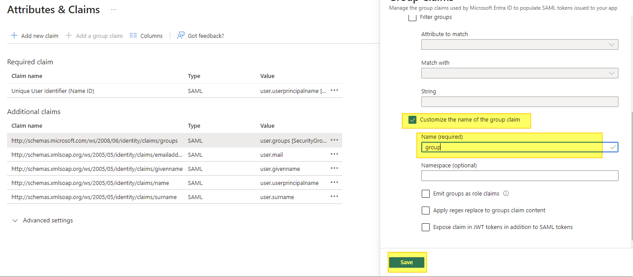The width and height of the screenshot is (633, 277).
Task: Open ellipsis menu for the user.surname claim
Action: click(x=334, y=196)
